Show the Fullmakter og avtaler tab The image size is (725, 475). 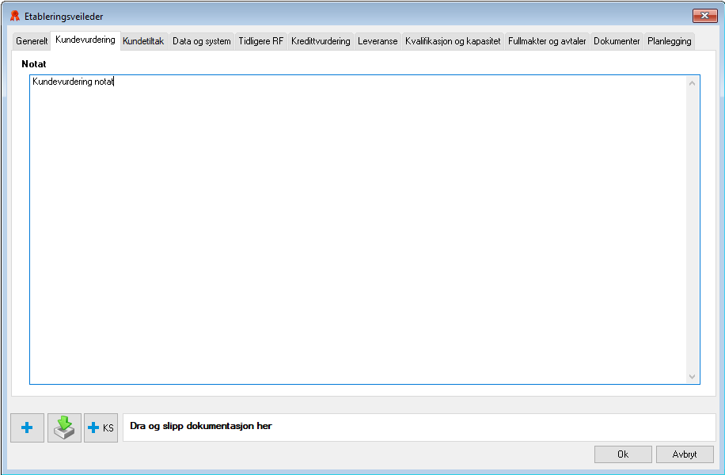547,41
